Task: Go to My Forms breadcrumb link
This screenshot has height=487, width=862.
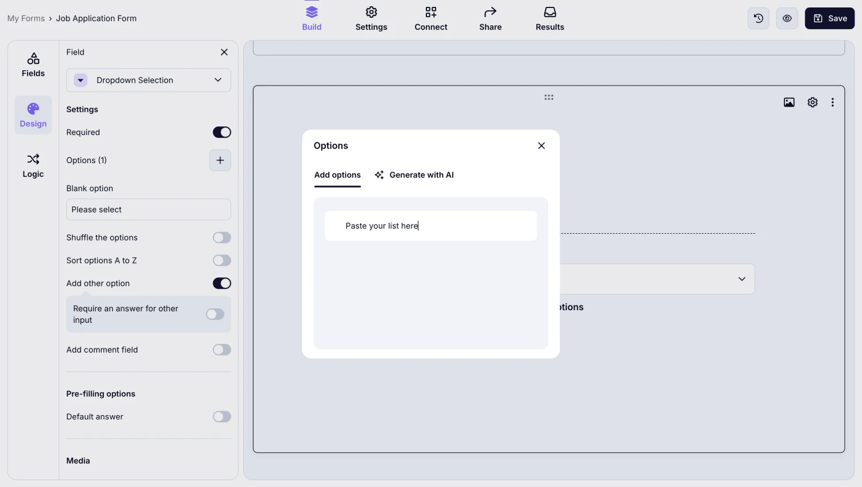Action: click(x=26, y=18)
